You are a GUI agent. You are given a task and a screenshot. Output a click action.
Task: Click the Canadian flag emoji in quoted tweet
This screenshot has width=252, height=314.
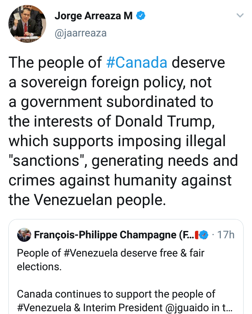click(x=196, y=234)
